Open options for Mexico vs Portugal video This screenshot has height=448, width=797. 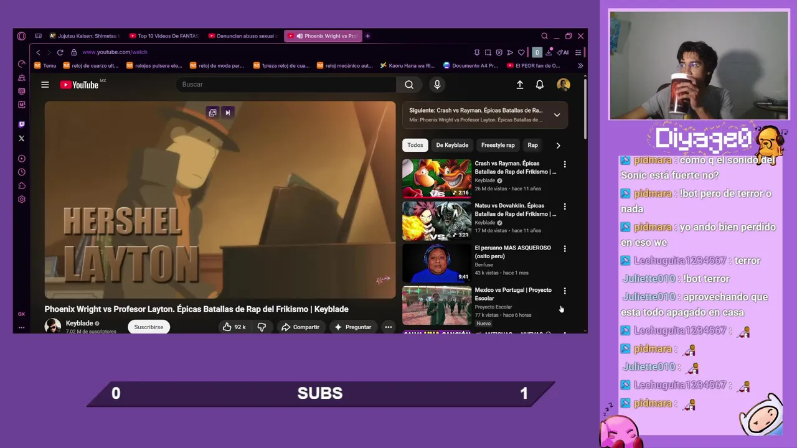pyautogui.click(x=565, y=291)
